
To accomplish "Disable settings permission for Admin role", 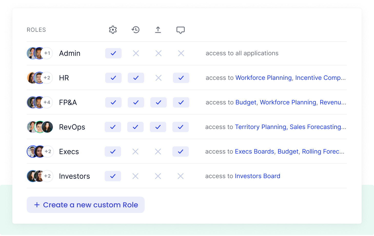I will [x=113, y=53].
